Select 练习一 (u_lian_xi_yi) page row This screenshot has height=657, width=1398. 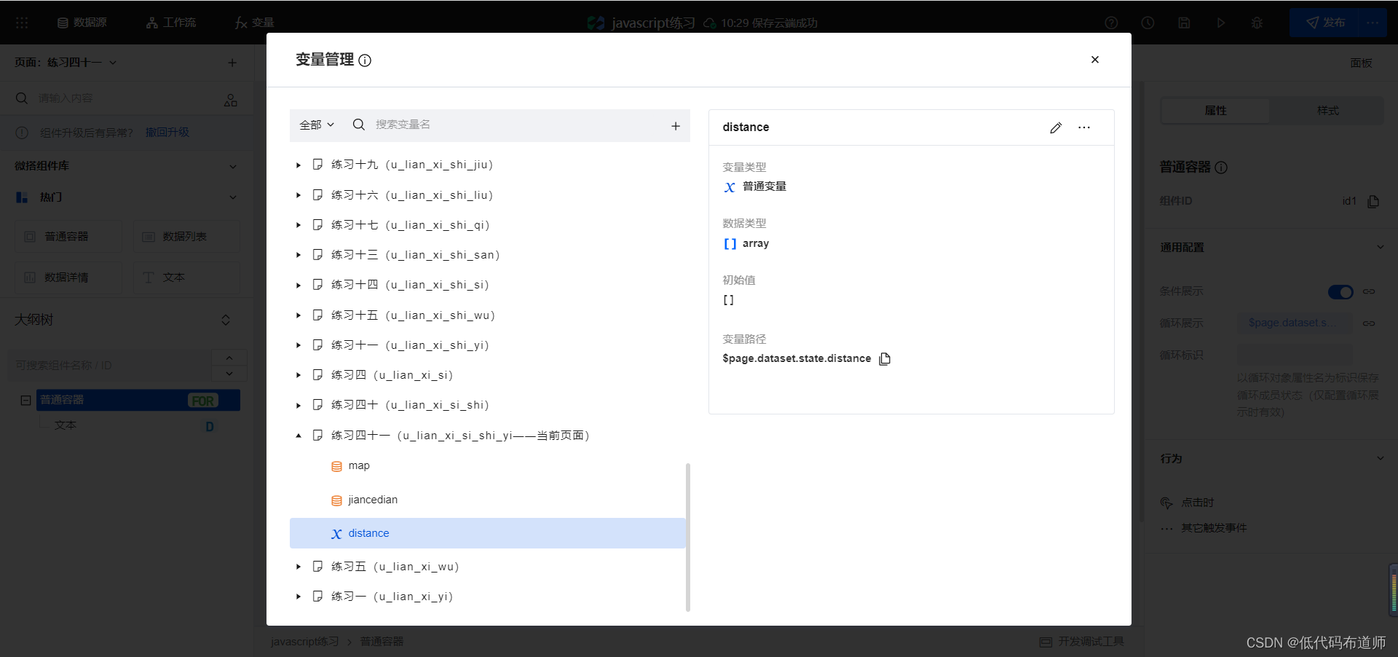(488, 597)
